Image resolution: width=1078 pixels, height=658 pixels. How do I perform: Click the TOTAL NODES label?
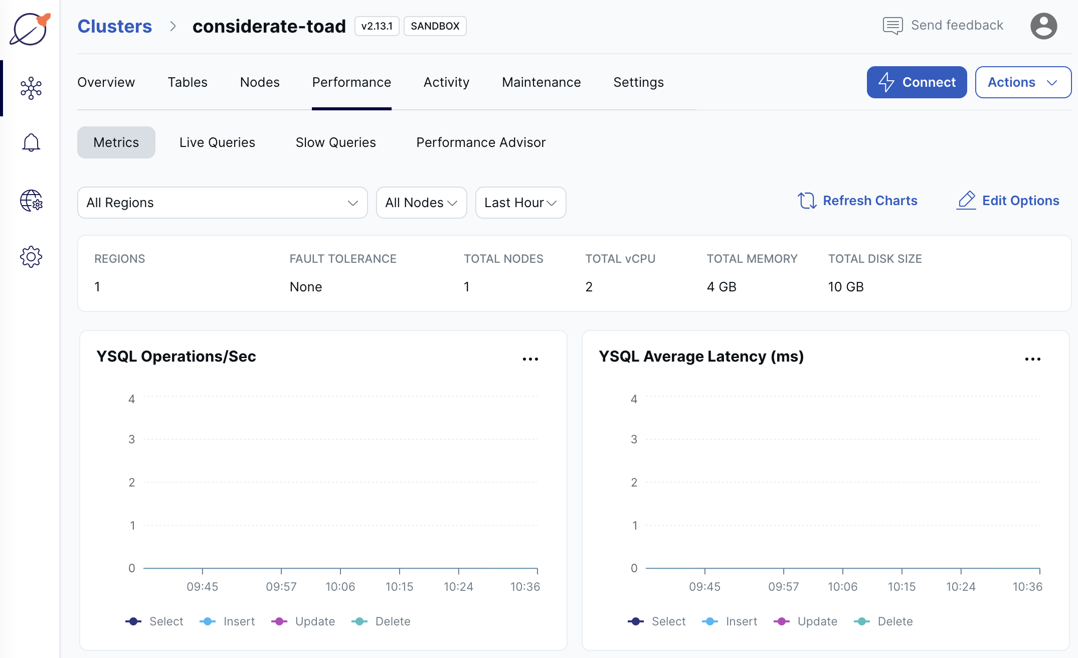pyautogui.click(x=503, y=259)
